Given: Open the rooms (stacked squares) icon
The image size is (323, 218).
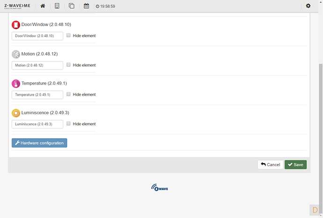Looking at the screenshot, I should pos(72,6).
